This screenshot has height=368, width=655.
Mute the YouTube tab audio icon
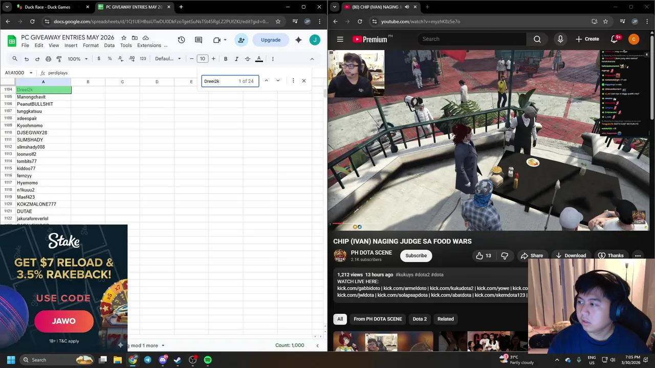coord(407,7)
